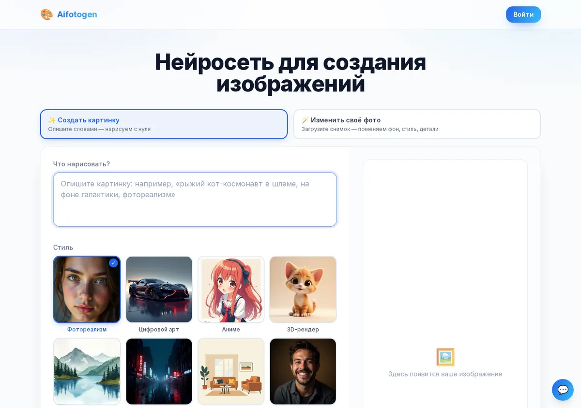Pick the smiling man portrait style
The width and height of the screenshot is (581, 408).
coord(303,371)
